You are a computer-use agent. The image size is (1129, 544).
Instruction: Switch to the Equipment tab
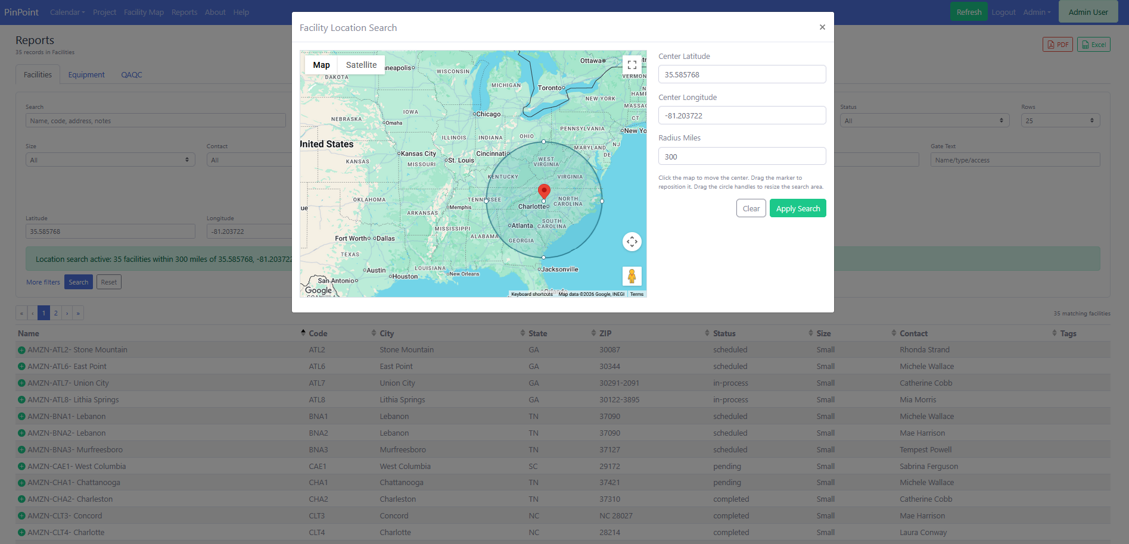click(x=86, y=74)
